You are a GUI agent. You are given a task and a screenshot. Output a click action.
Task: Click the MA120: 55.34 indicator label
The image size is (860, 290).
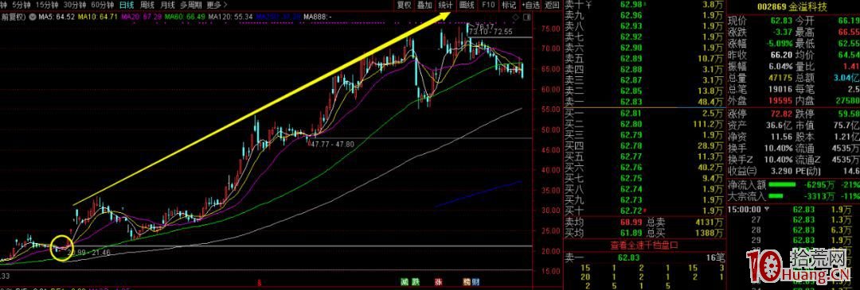229,17
